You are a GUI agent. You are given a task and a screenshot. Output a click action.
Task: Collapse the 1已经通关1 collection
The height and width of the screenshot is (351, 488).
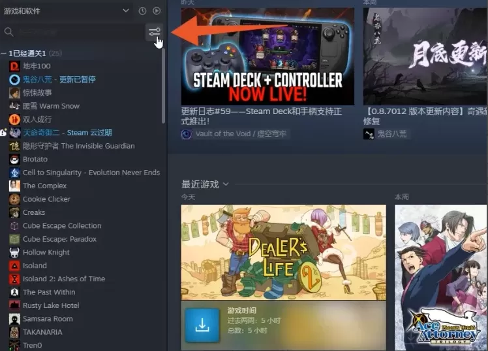3,54
